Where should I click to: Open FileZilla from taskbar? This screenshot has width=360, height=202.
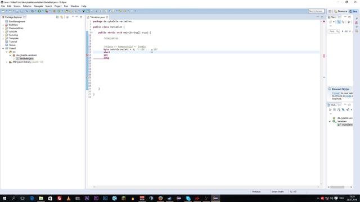(x=59, y=198)
